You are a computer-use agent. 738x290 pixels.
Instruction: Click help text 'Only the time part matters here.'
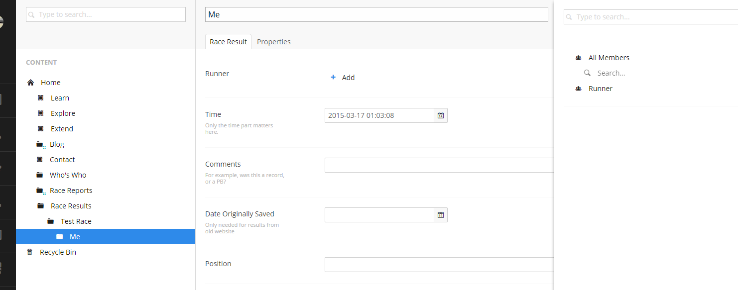click(239, 129)
